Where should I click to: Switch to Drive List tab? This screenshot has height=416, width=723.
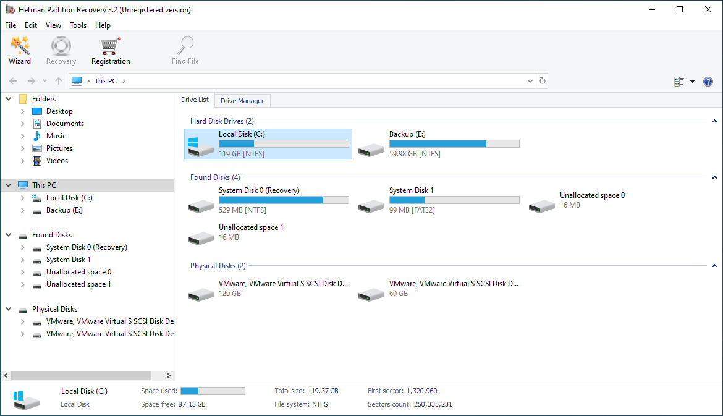coord(195,100)
